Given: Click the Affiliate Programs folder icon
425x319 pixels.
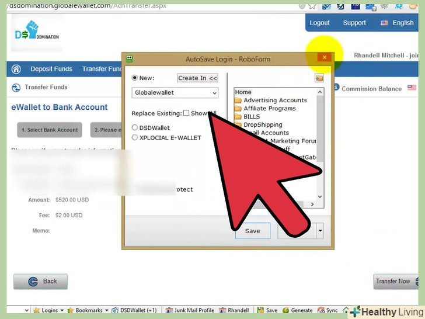Looking at the screenshot, I should [238, 109].
